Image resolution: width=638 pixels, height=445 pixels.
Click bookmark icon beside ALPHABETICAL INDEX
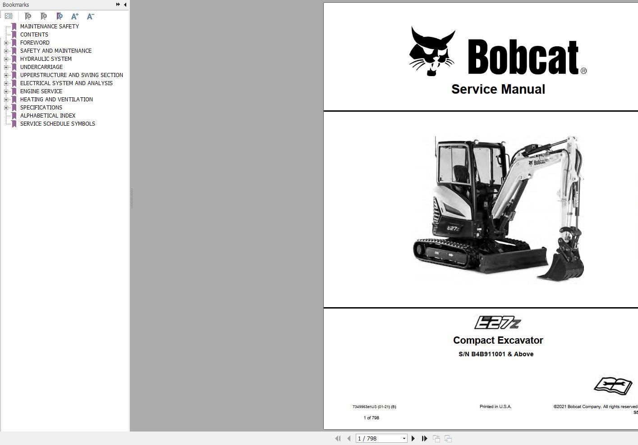tap(14, 116)
